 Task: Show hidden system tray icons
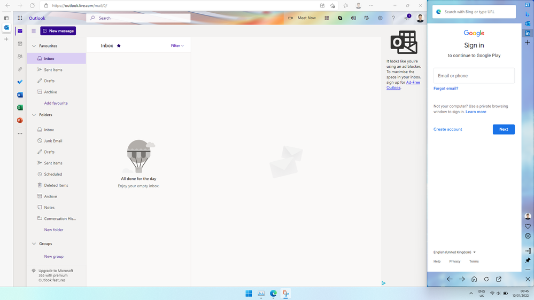tap(471, 293)
